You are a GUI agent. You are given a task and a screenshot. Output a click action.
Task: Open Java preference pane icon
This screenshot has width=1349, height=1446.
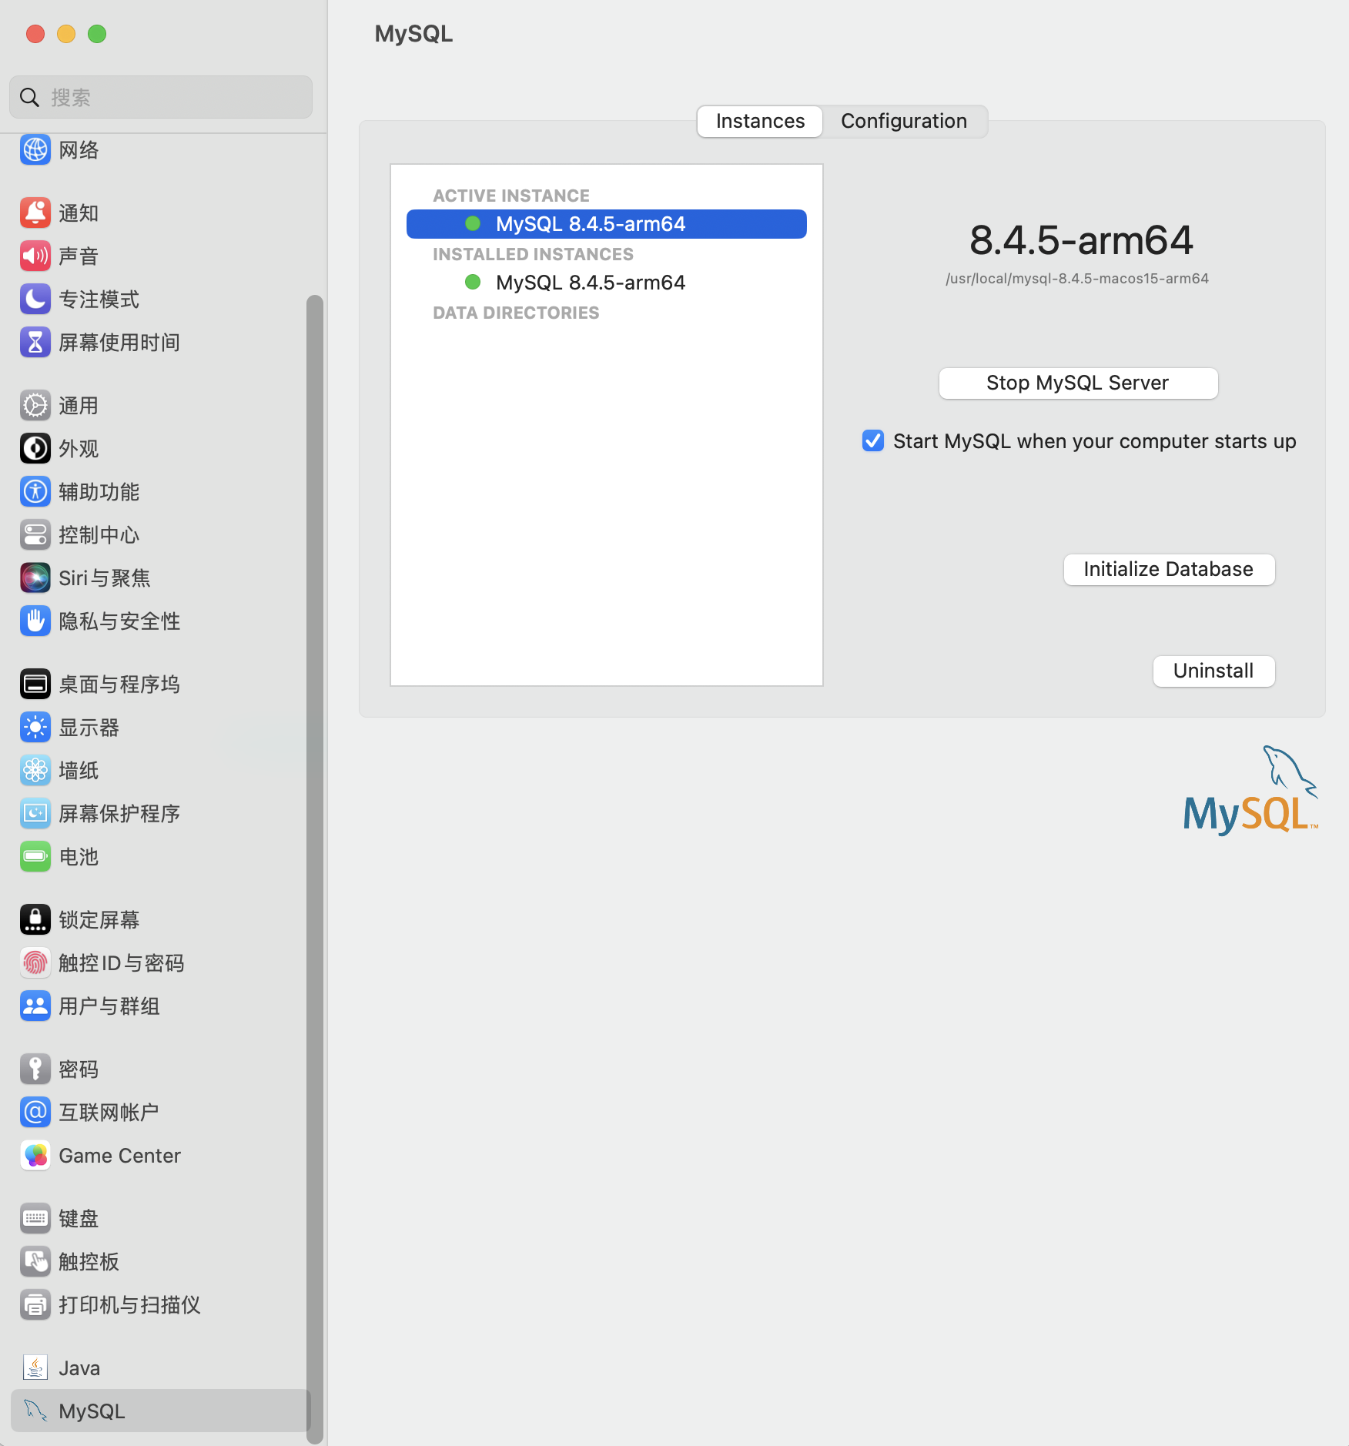35,1367
